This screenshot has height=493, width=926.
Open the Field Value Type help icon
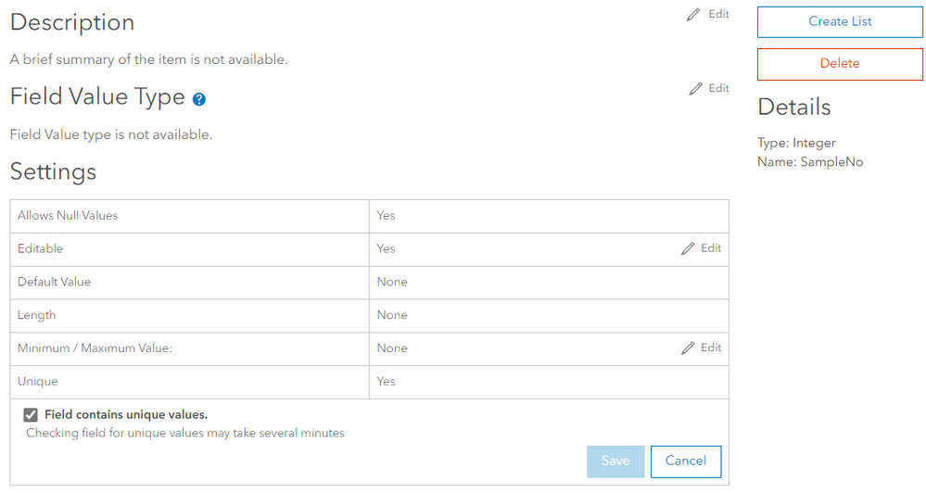tap(199, 99)
